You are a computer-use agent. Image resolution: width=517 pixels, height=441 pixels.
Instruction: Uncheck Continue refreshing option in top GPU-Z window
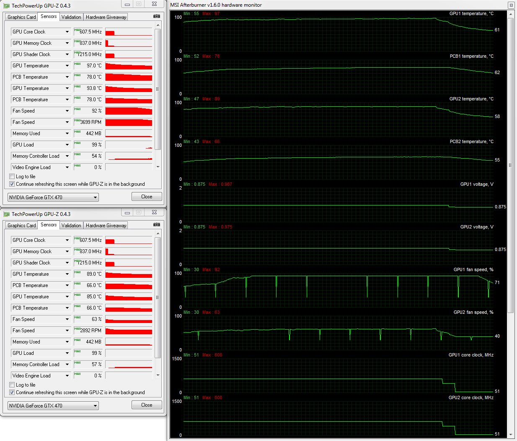pos(12,184)
